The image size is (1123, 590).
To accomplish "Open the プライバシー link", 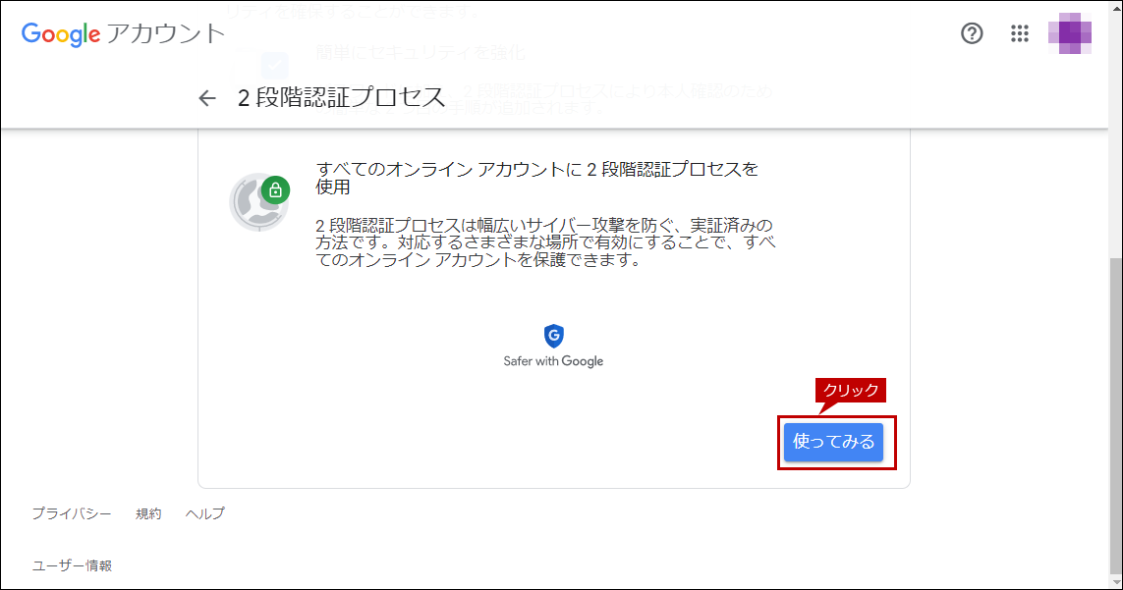I will coord(72,514).
